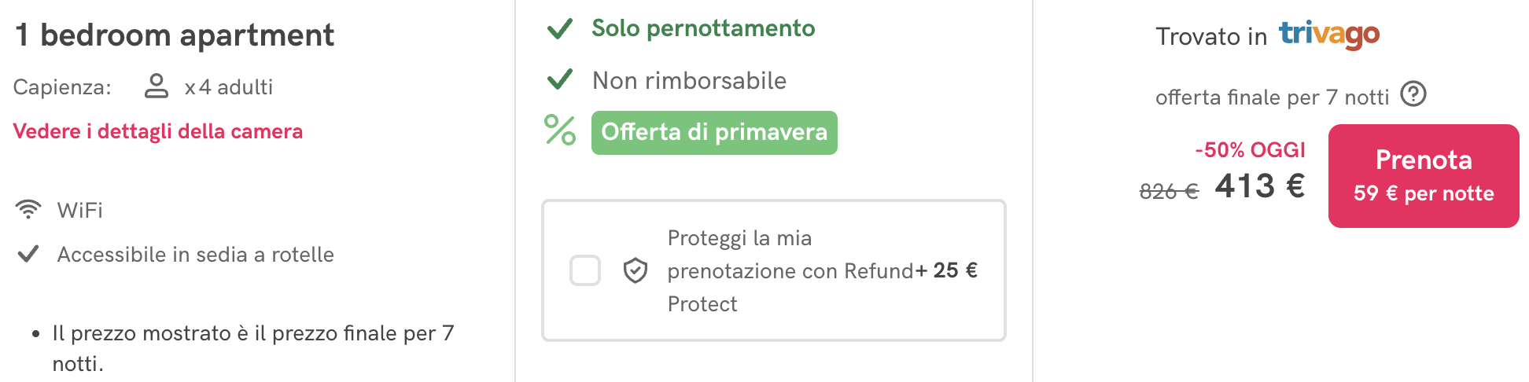Click the crossed-out 826 € price

coord(1169,191)
